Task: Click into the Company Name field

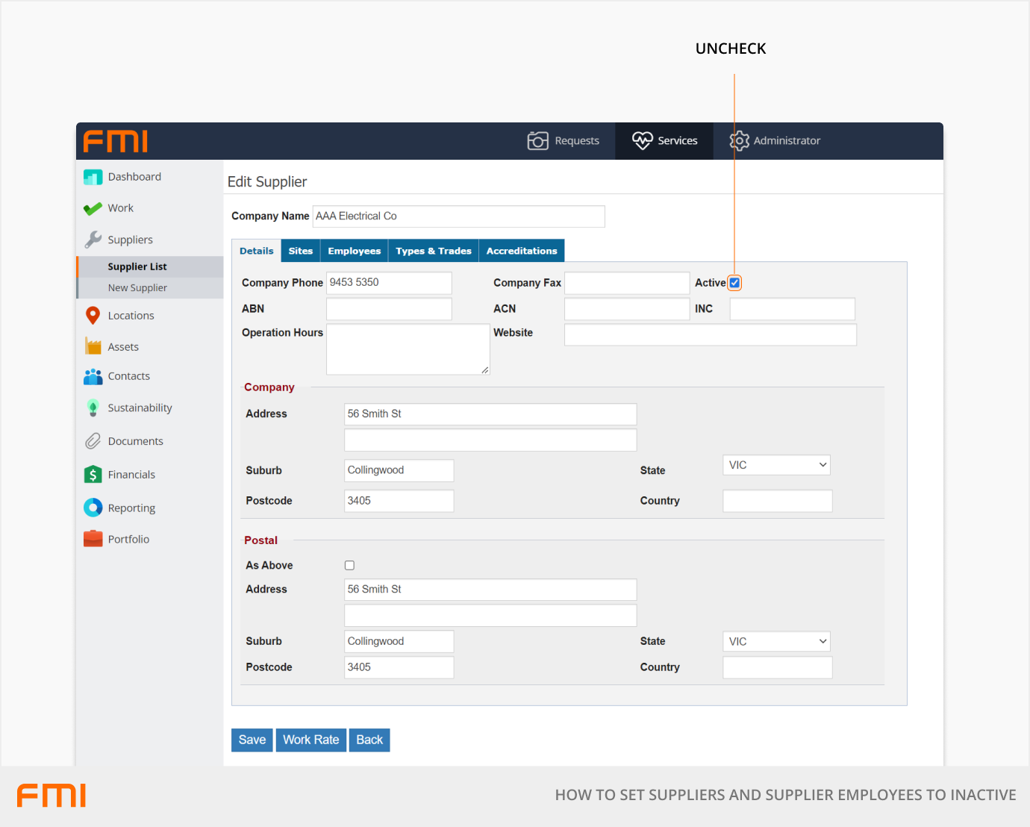Action: 458,216
